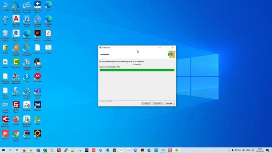
Task: Click the greyed Atrás button
Action: tap(146, 103)
